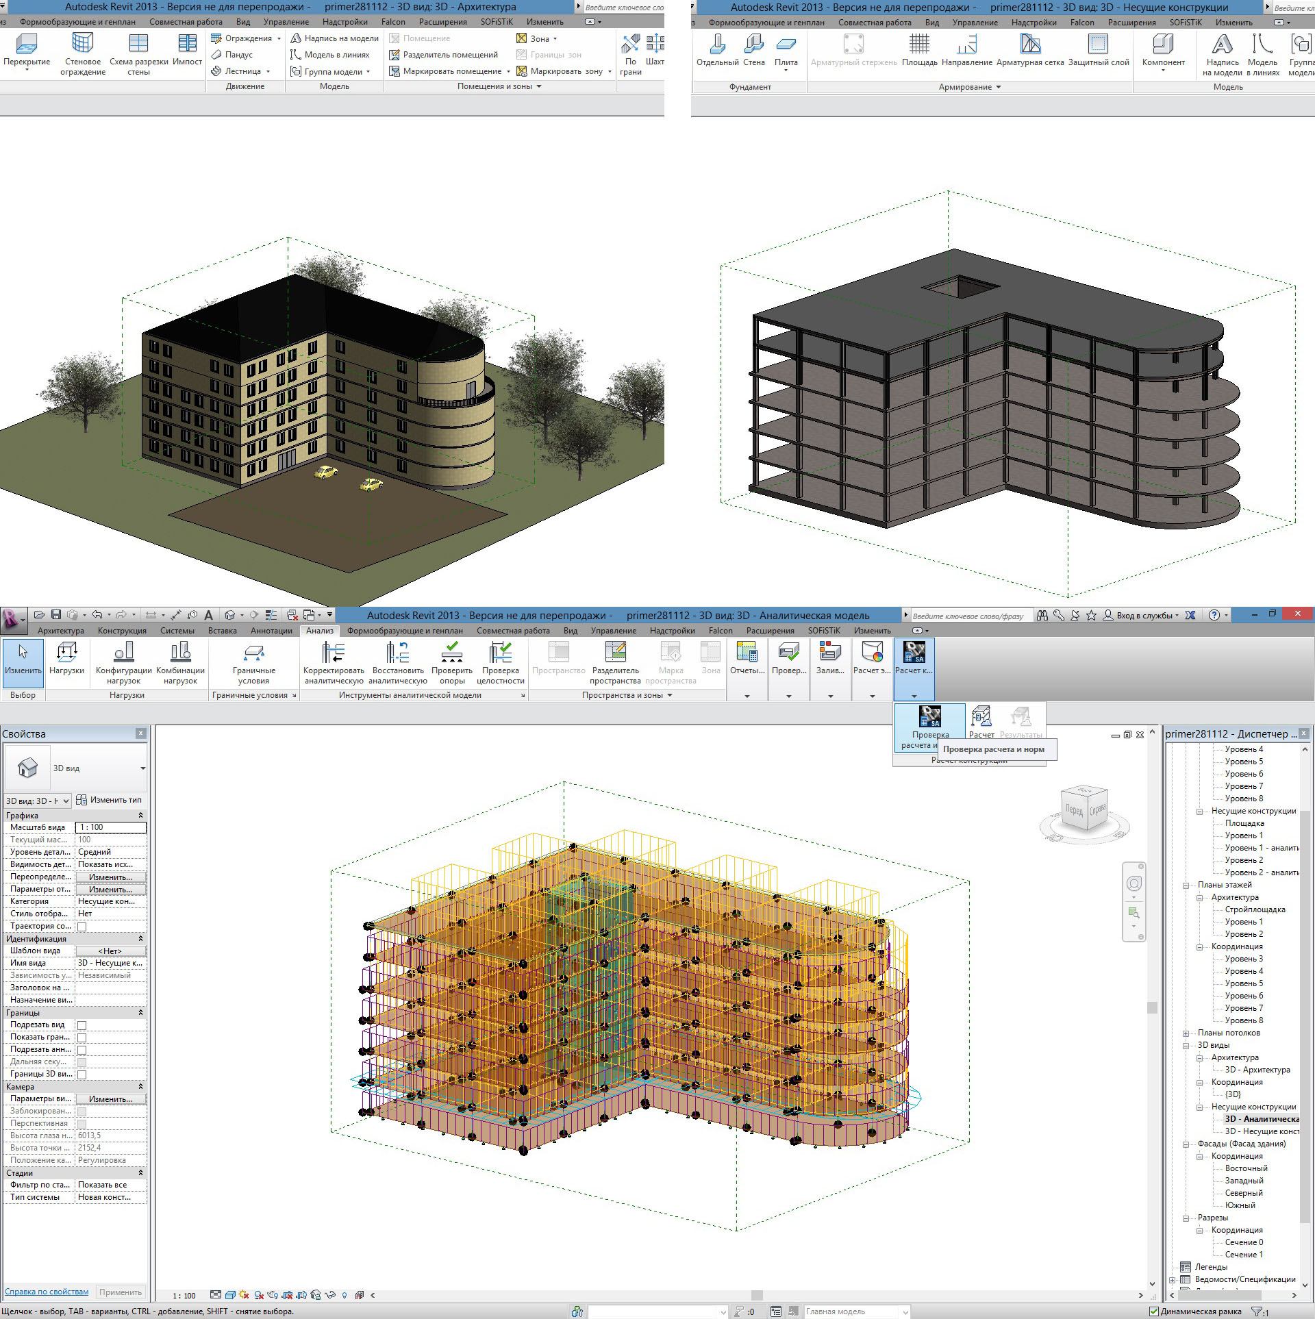Click Применить button in Properties
1315x1319 pixels.
[121, 1292]
